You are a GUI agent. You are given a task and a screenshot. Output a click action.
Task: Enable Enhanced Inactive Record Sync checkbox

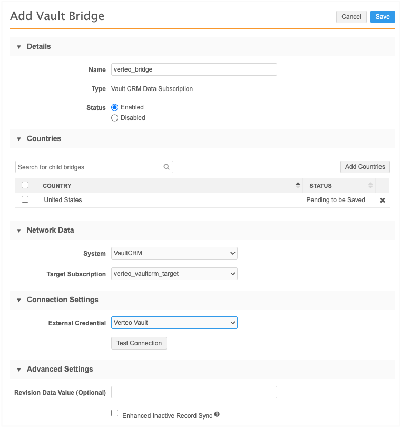click(x=115, y=414)
